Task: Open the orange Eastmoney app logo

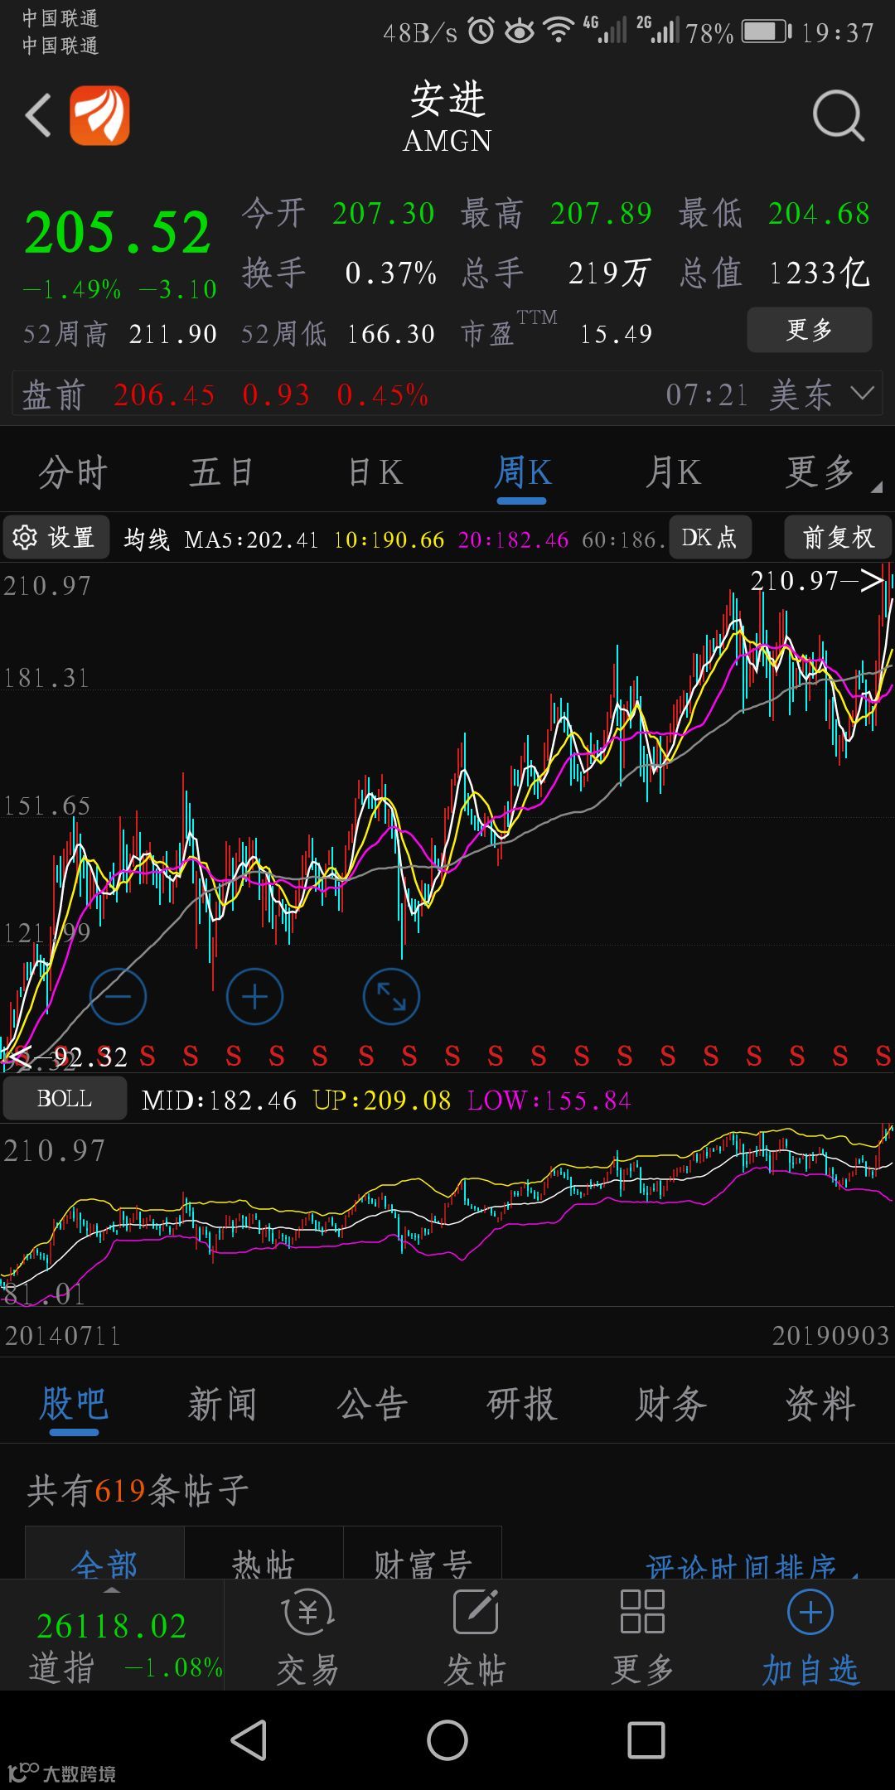Action: click(99, 115)
